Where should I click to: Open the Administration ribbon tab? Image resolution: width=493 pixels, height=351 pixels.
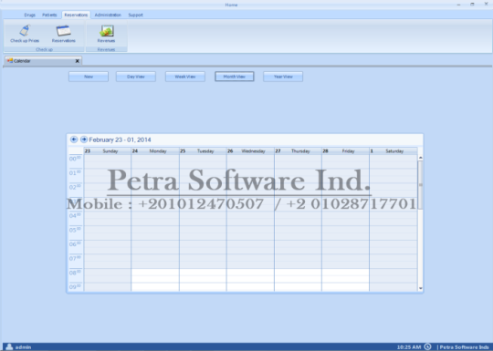(x=108, y=15)
